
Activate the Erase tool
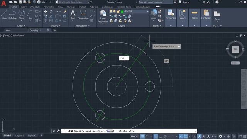click(x=65, y=12)
